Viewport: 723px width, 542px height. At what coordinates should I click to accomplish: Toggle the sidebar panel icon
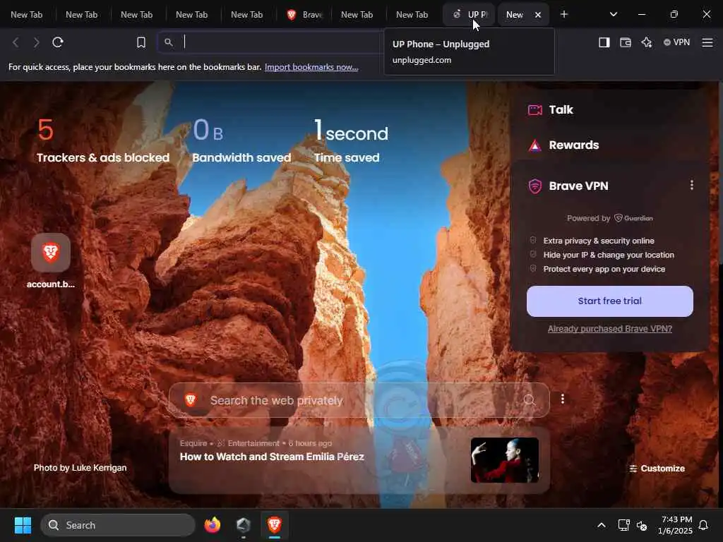[x=604, y=42]
